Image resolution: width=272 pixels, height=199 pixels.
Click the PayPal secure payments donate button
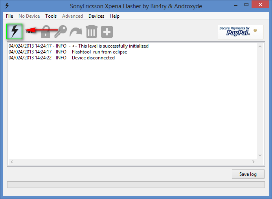point(241,32)
